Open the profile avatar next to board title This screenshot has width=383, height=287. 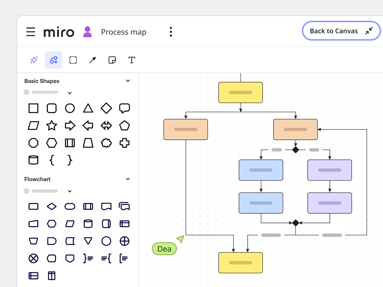pos(87,32)
